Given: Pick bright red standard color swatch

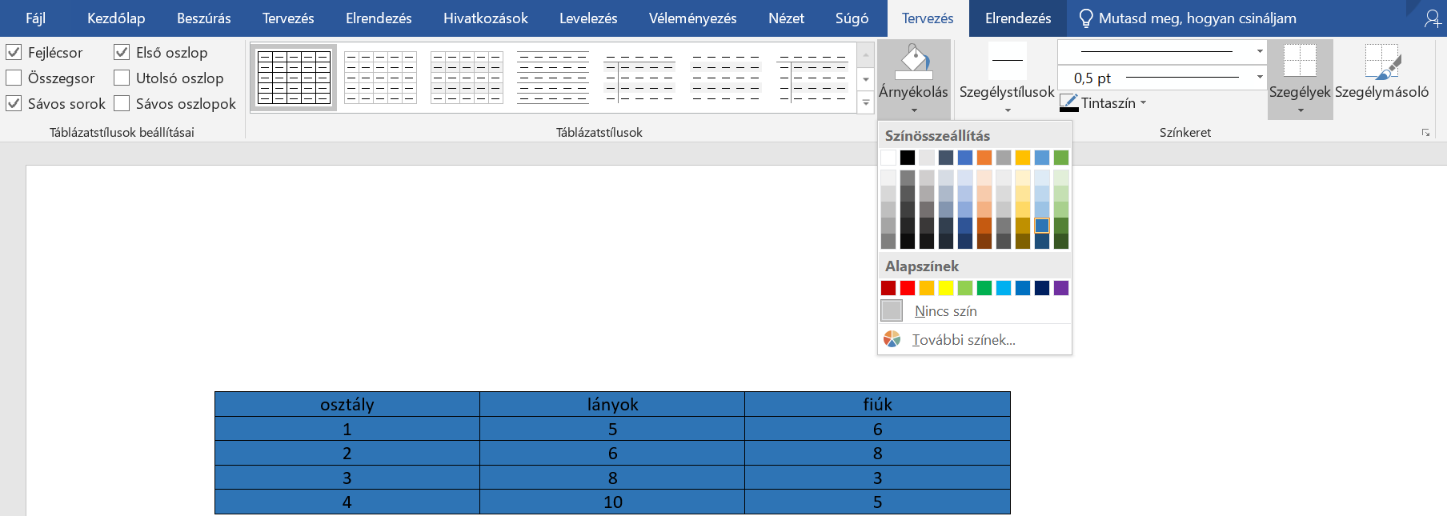Looking at the screenshot, I should point(908,288).
